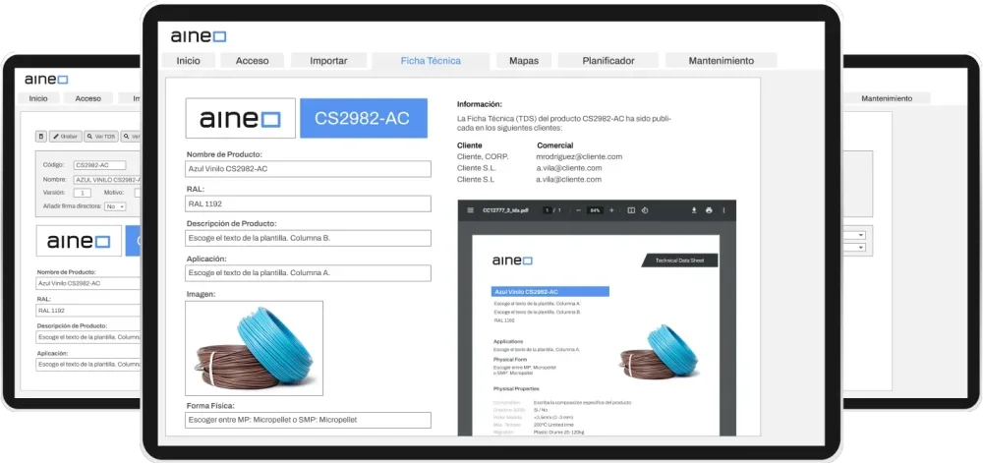The image size is (983, 463).
Task: Expand upper dropdown in right background window
Action: tap(855, 235)
